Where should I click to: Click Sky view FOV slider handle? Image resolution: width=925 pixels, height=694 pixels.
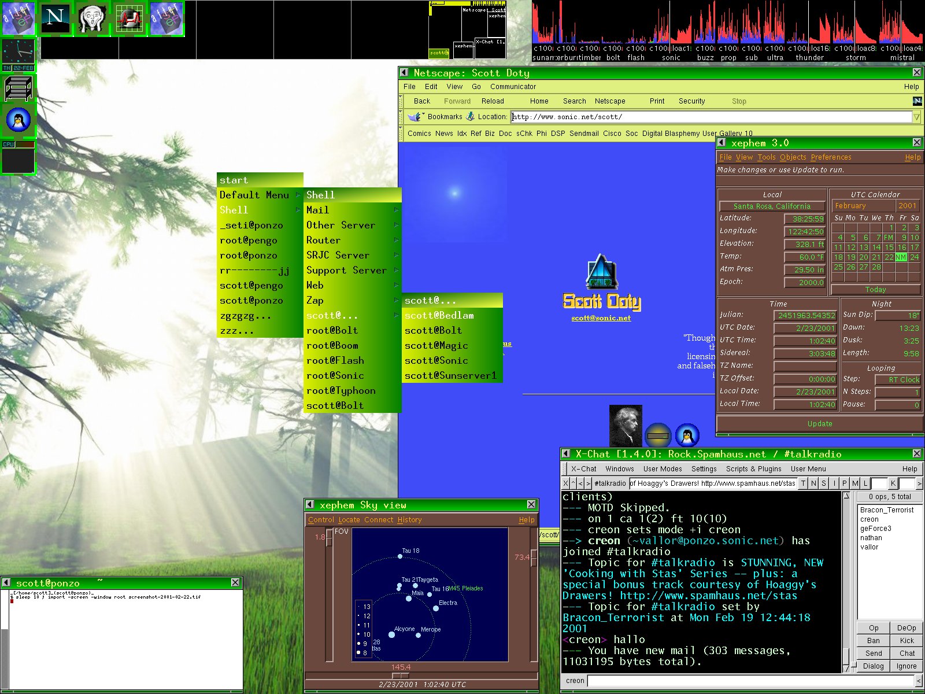[329, 538]
